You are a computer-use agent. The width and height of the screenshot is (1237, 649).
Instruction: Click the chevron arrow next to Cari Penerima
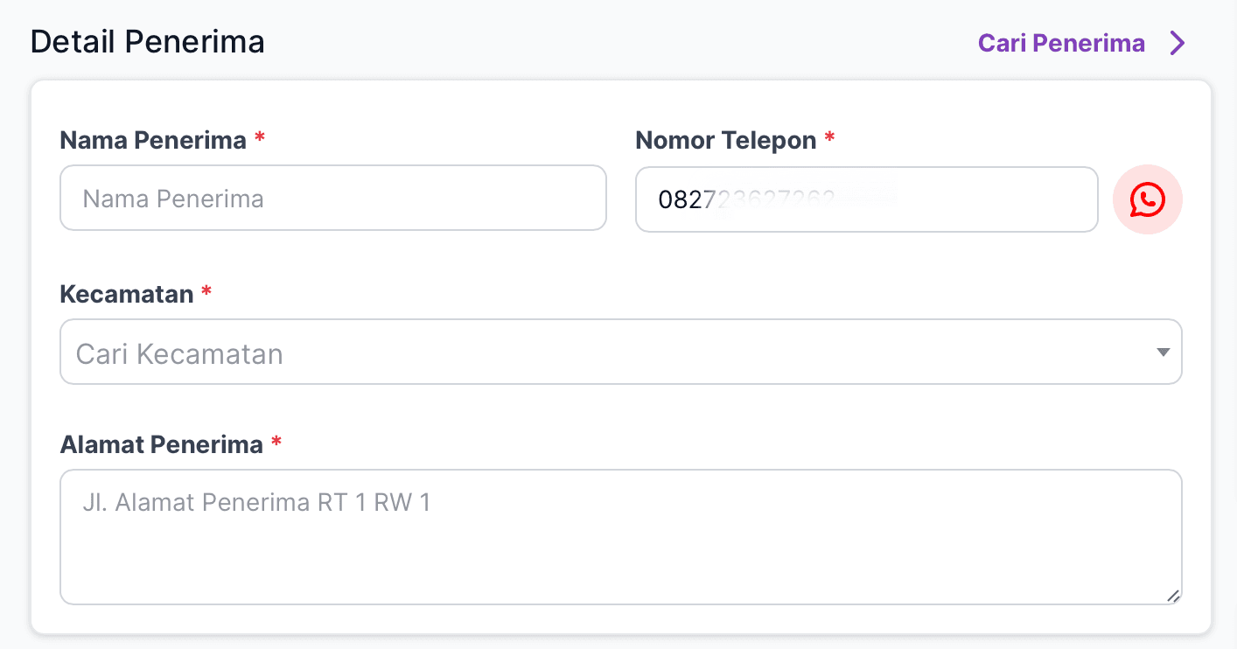1178,44
